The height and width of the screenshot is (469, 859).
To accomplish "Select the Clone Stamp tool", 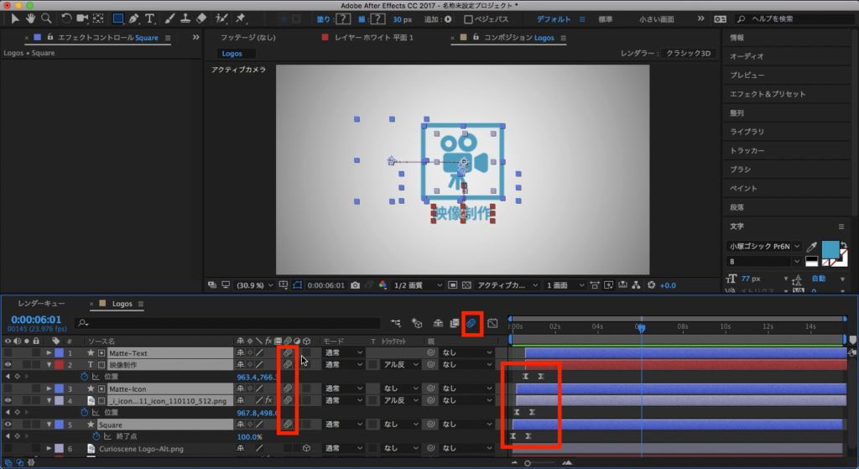I will (186, 18).
